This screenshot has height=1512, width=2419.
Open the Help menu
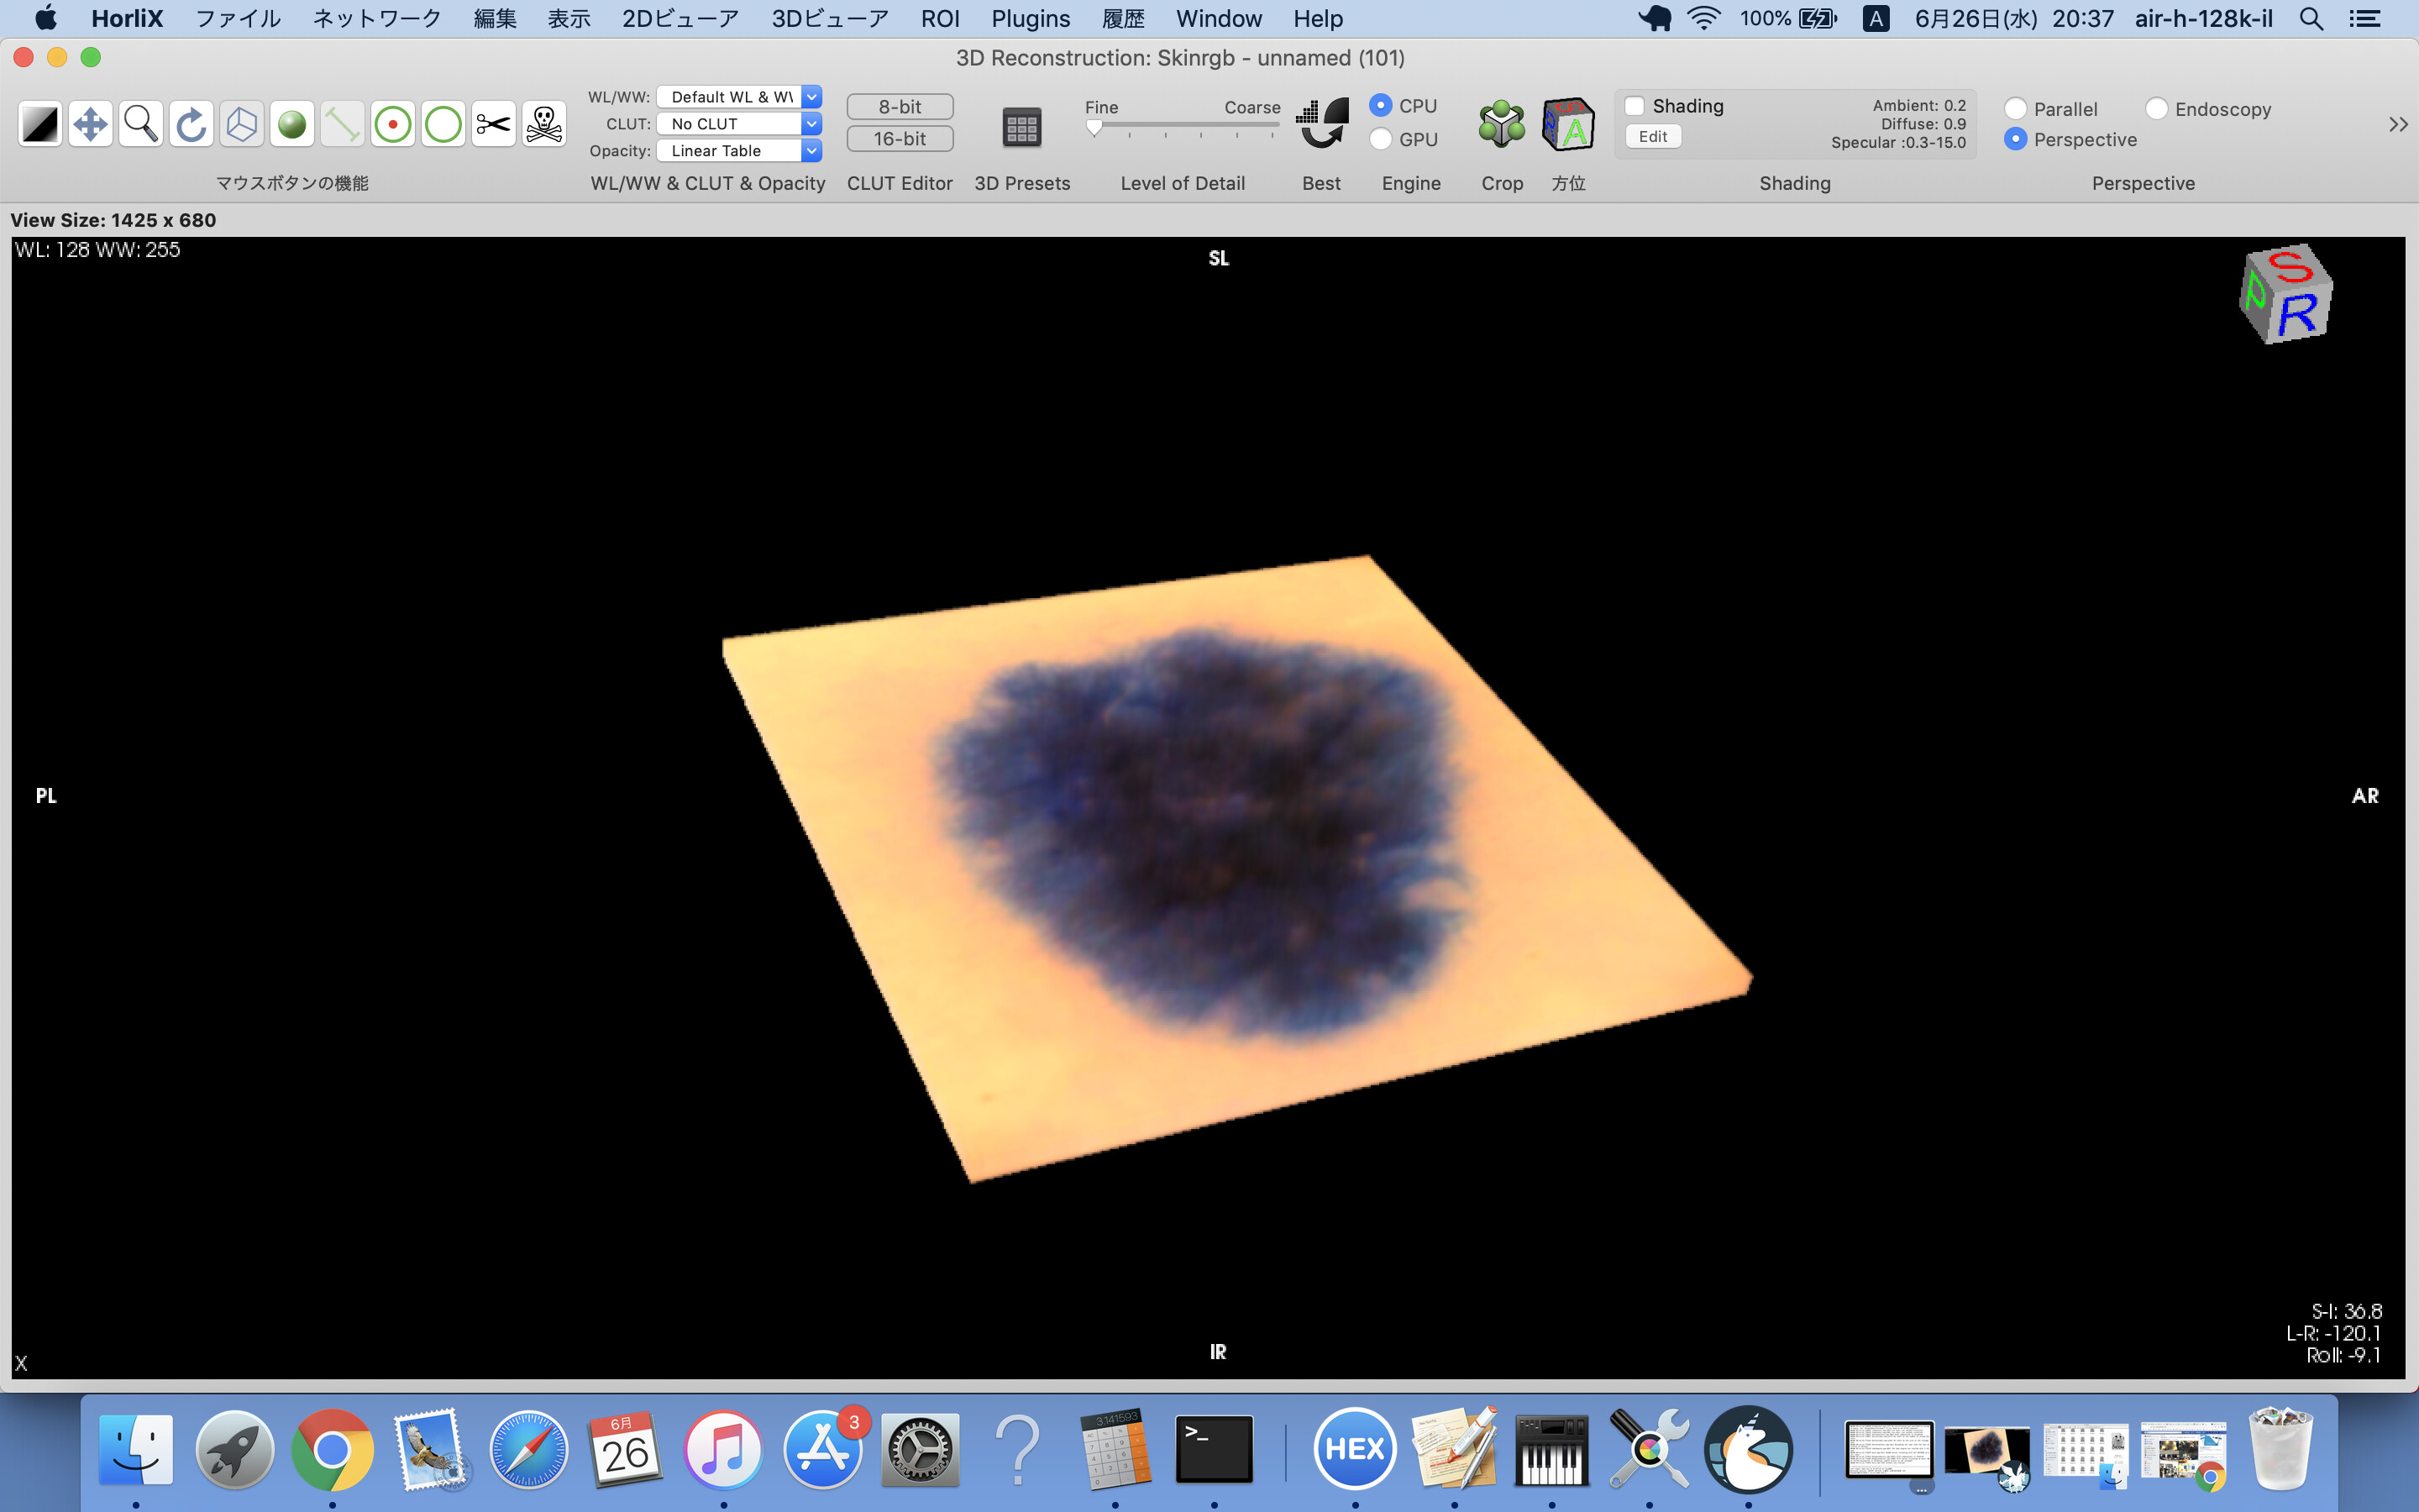(x=1318, y=18)
